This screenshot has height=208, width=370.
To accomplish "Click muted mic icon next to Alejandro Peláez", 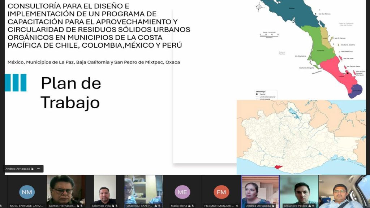I will point(313,205).
